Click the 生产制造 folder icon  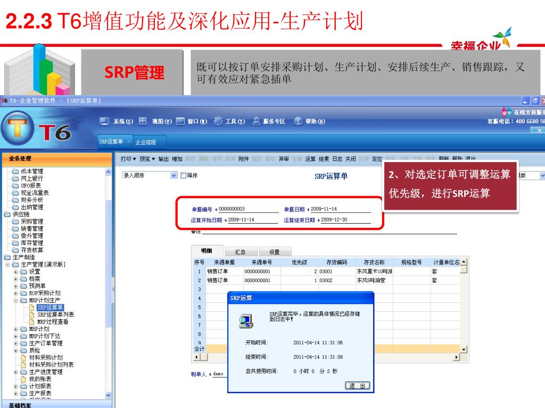pos(7,258)
